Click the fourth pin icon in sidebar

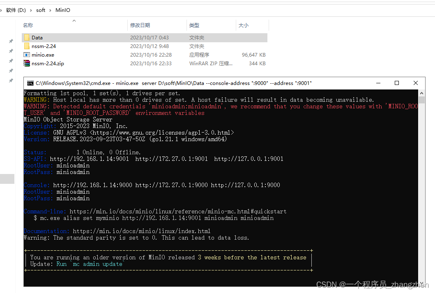[x=11, y=71]
